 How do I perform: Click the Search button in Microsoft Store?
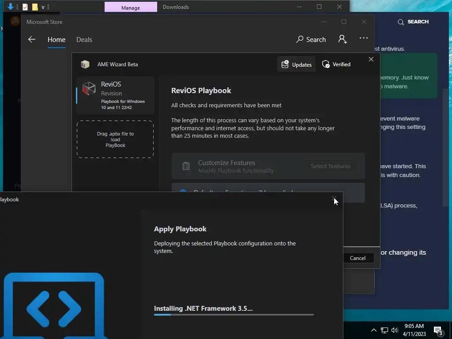(311, 39)
